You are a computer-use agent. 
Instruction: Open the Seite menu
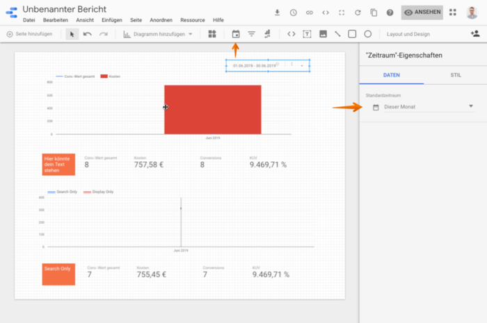pyautogui.click(x=136, y=20)
